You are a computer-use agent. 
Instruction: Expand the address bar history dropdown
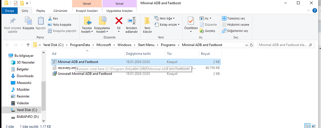246,45
